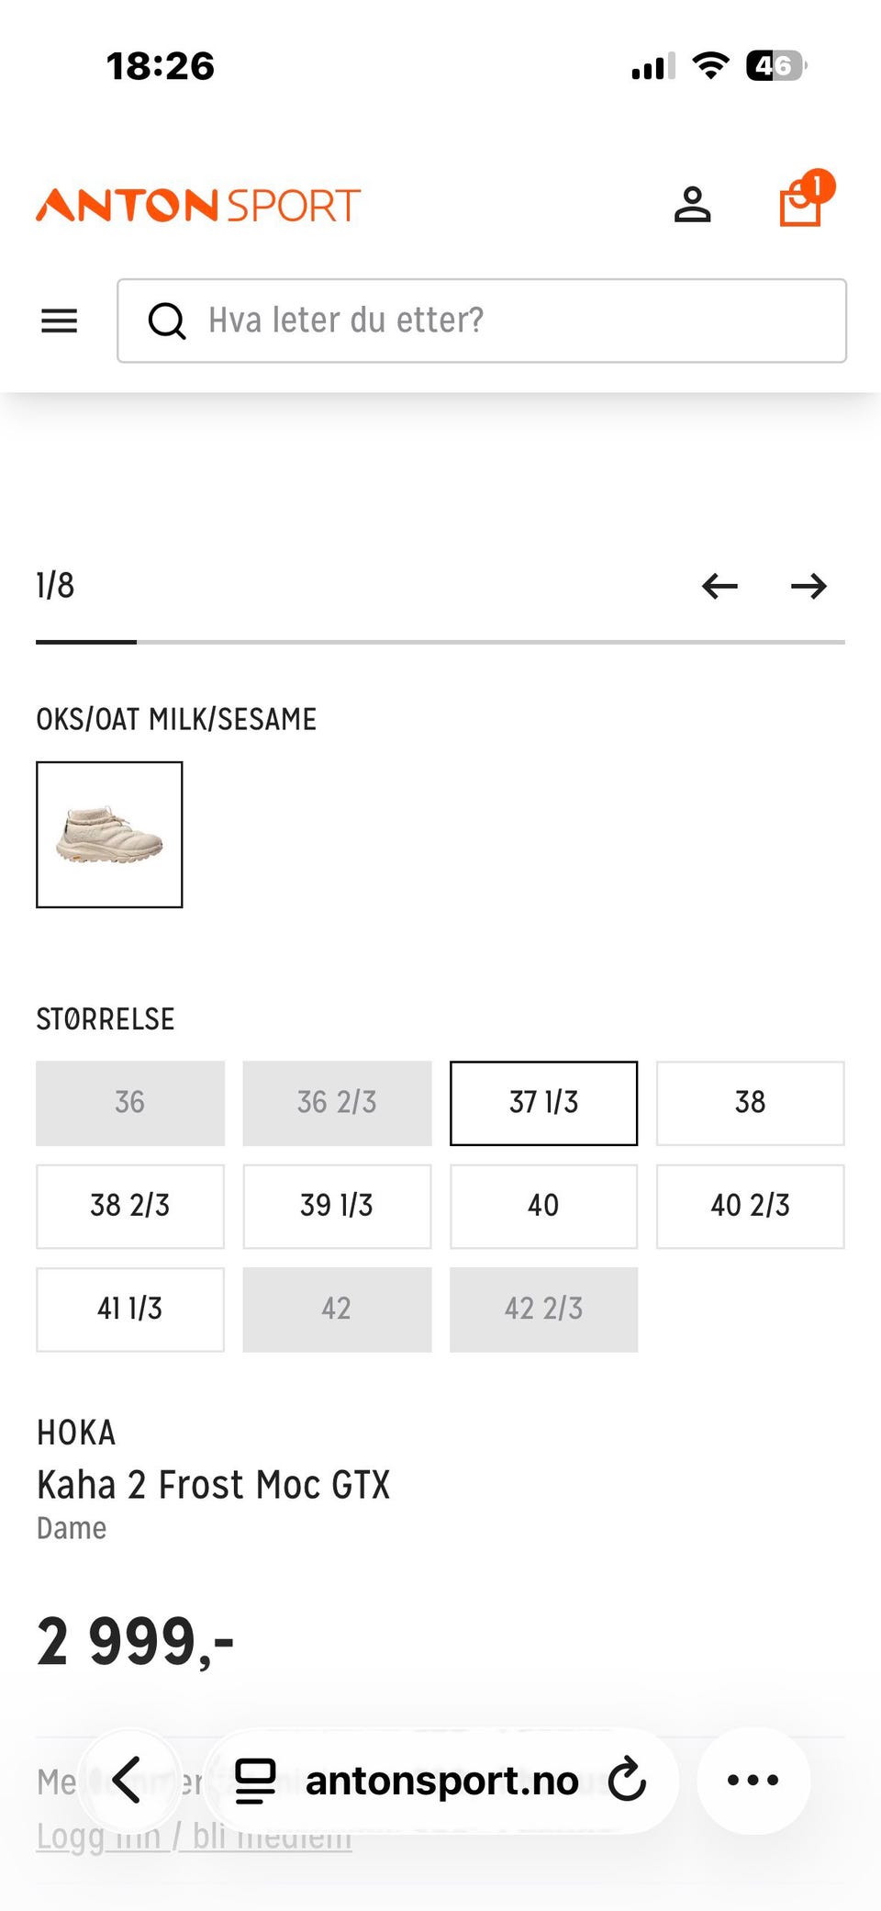Go to next product image arrow
This screenshot has height=1911, width=881.
pyautogui.click(x=809, y=586)
